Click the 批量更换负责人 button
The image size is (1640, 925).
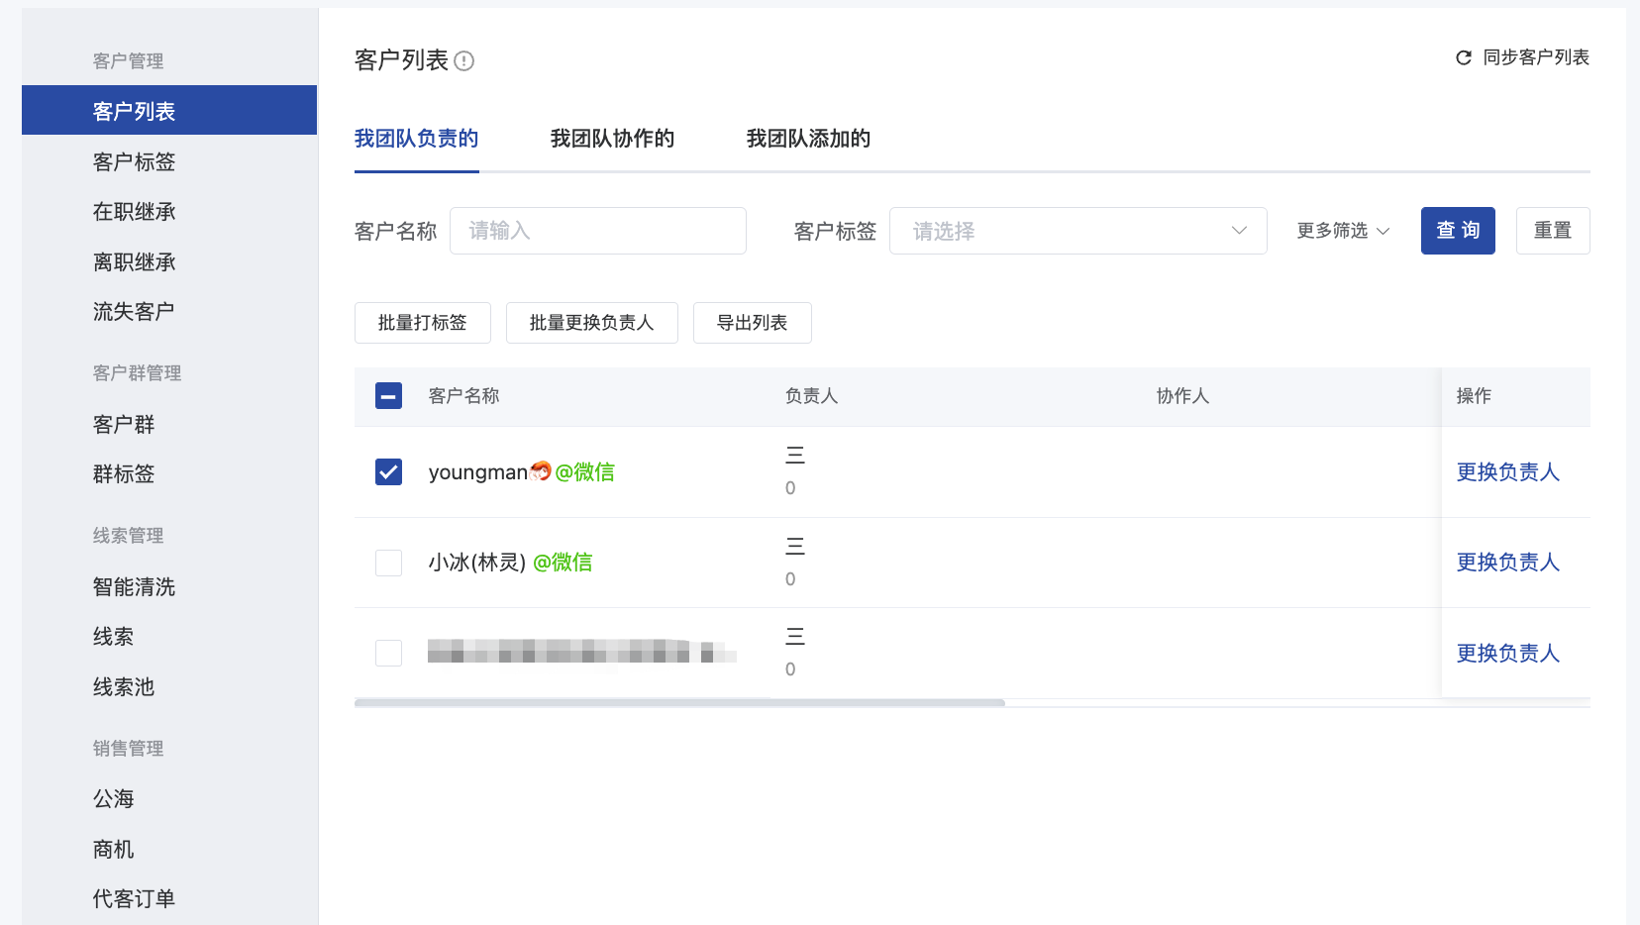592,323
